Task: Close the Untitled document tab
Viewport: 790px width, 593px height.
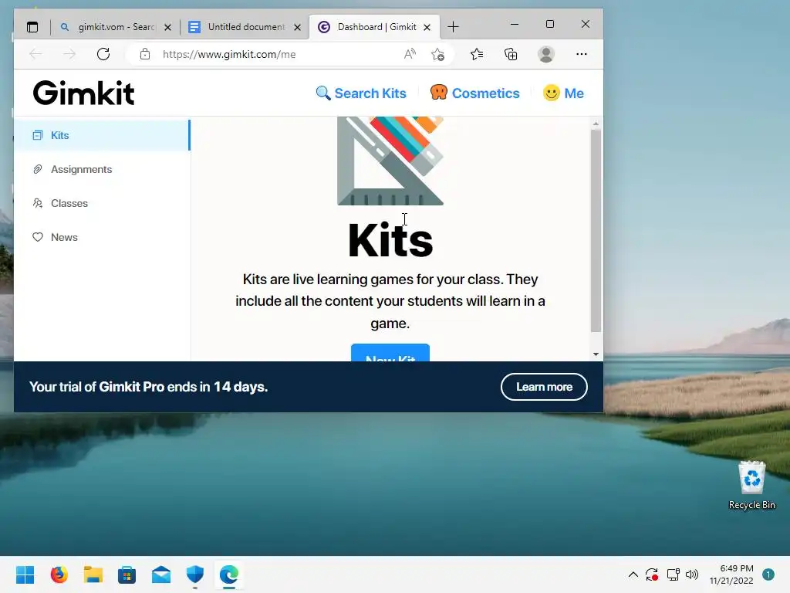Action: pyautogui.click(x=297, y=27)
